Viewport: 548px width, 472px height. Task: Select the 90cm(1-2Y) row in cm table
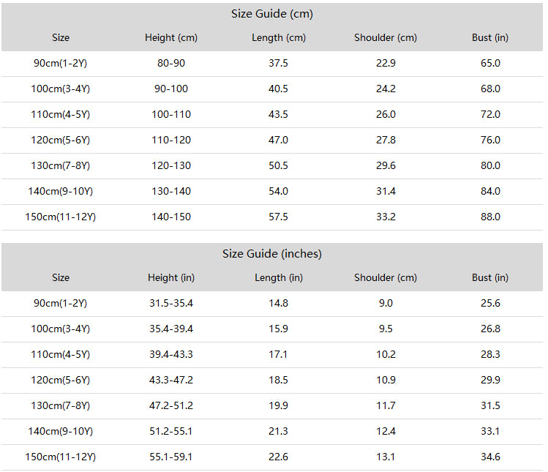(272, 64)
